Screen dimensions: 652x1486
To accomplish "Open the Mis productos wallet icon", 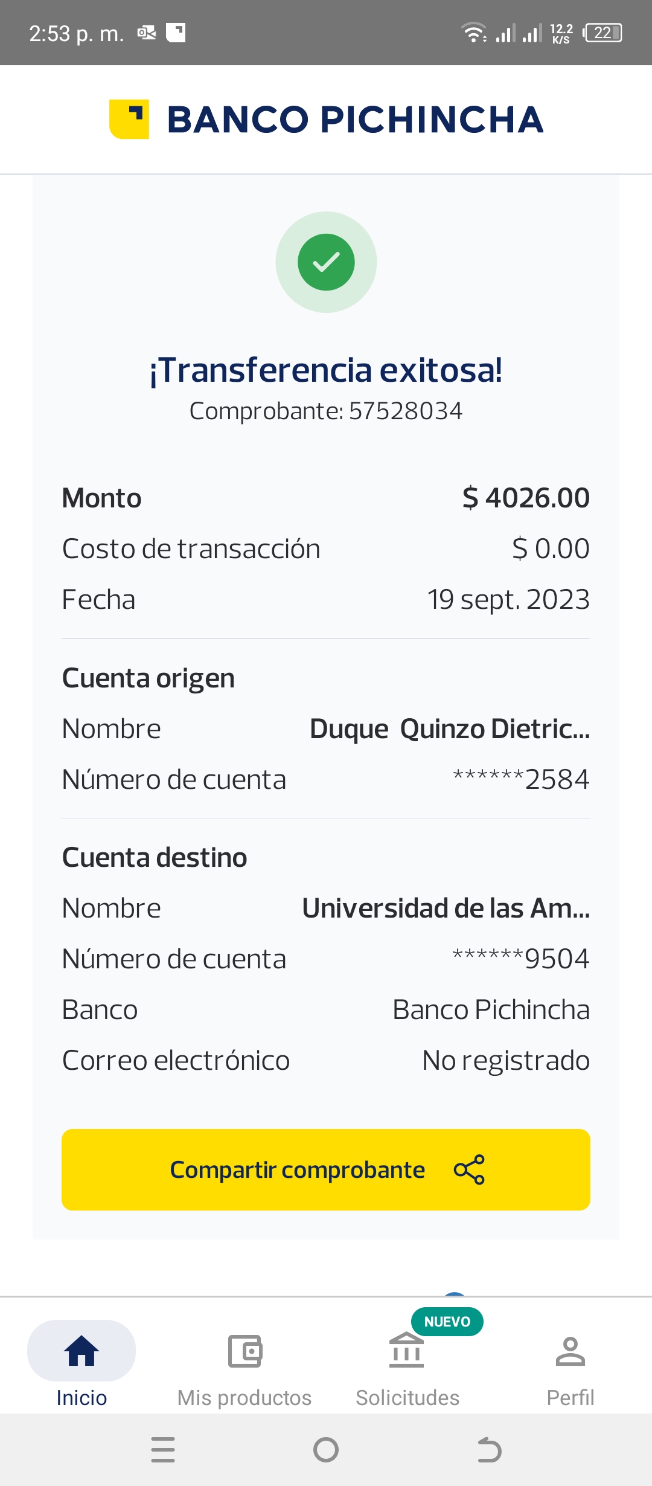I will tap(245, 1351).
